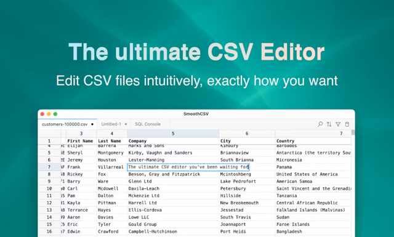Click cell 'South Brianna'

[247, 160]
